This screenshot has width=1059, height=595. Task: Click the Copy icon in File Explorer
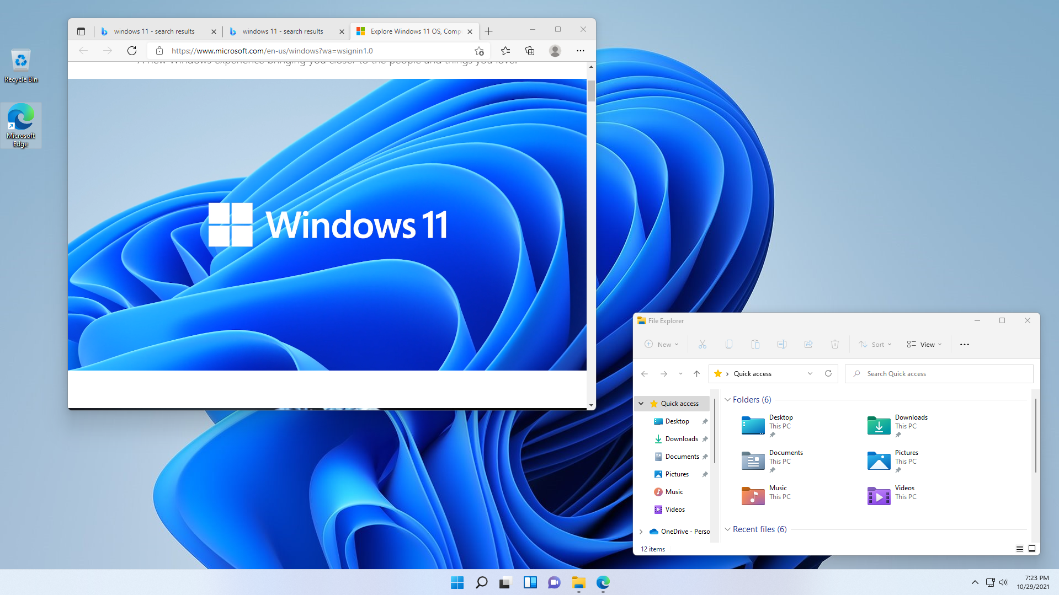point(728,344)
